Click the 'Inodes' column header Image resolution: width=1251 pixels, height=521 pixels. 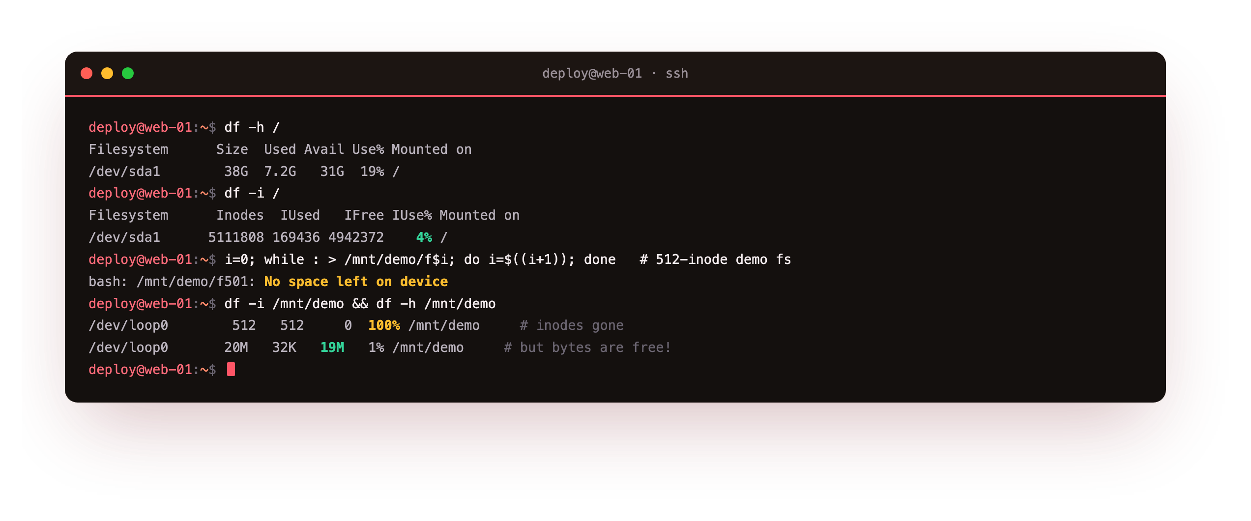click(240, 215)
